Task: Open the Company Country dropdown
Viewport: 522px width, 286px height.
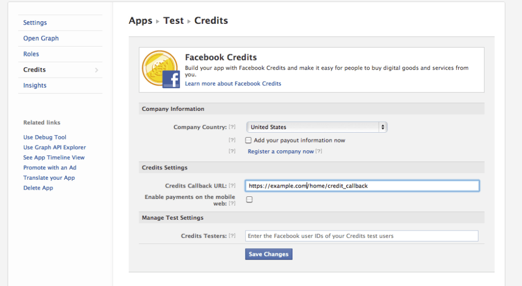Action: [x=317, y=127]
